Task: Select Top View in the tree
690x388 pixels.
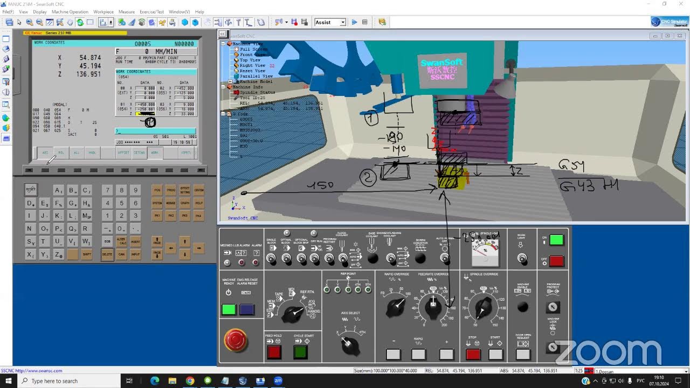Action: (x=250, y=60)
